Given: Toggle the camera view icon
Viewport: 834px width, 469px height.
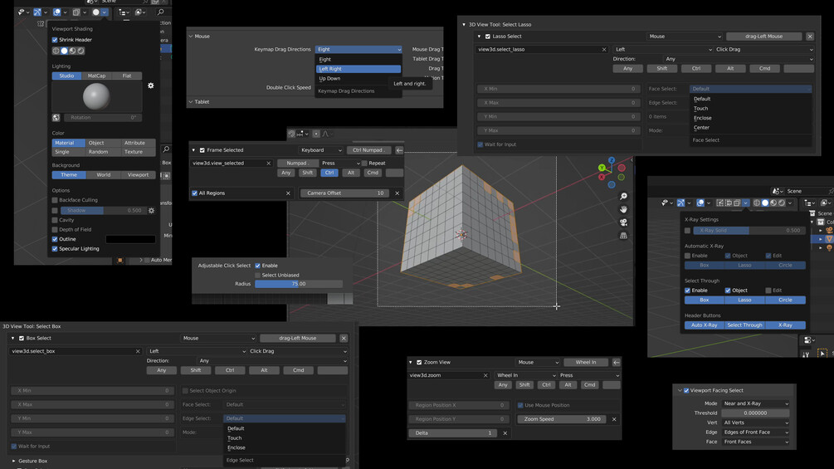Looking at the screenshot, I should tap(623, 222).
